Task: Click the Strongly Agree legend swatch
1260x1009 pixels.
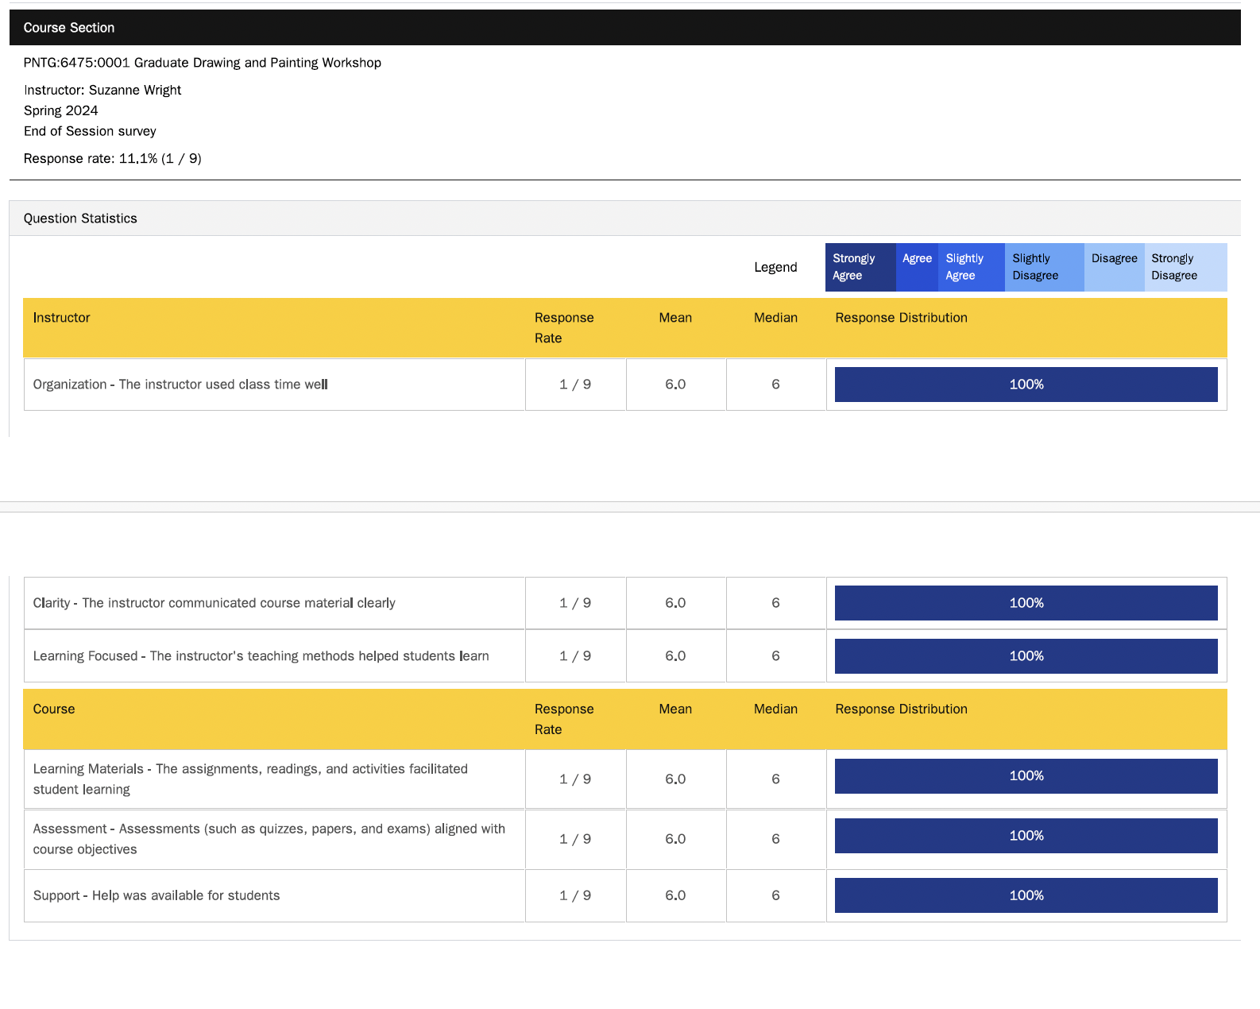Action: click(860, 267)
